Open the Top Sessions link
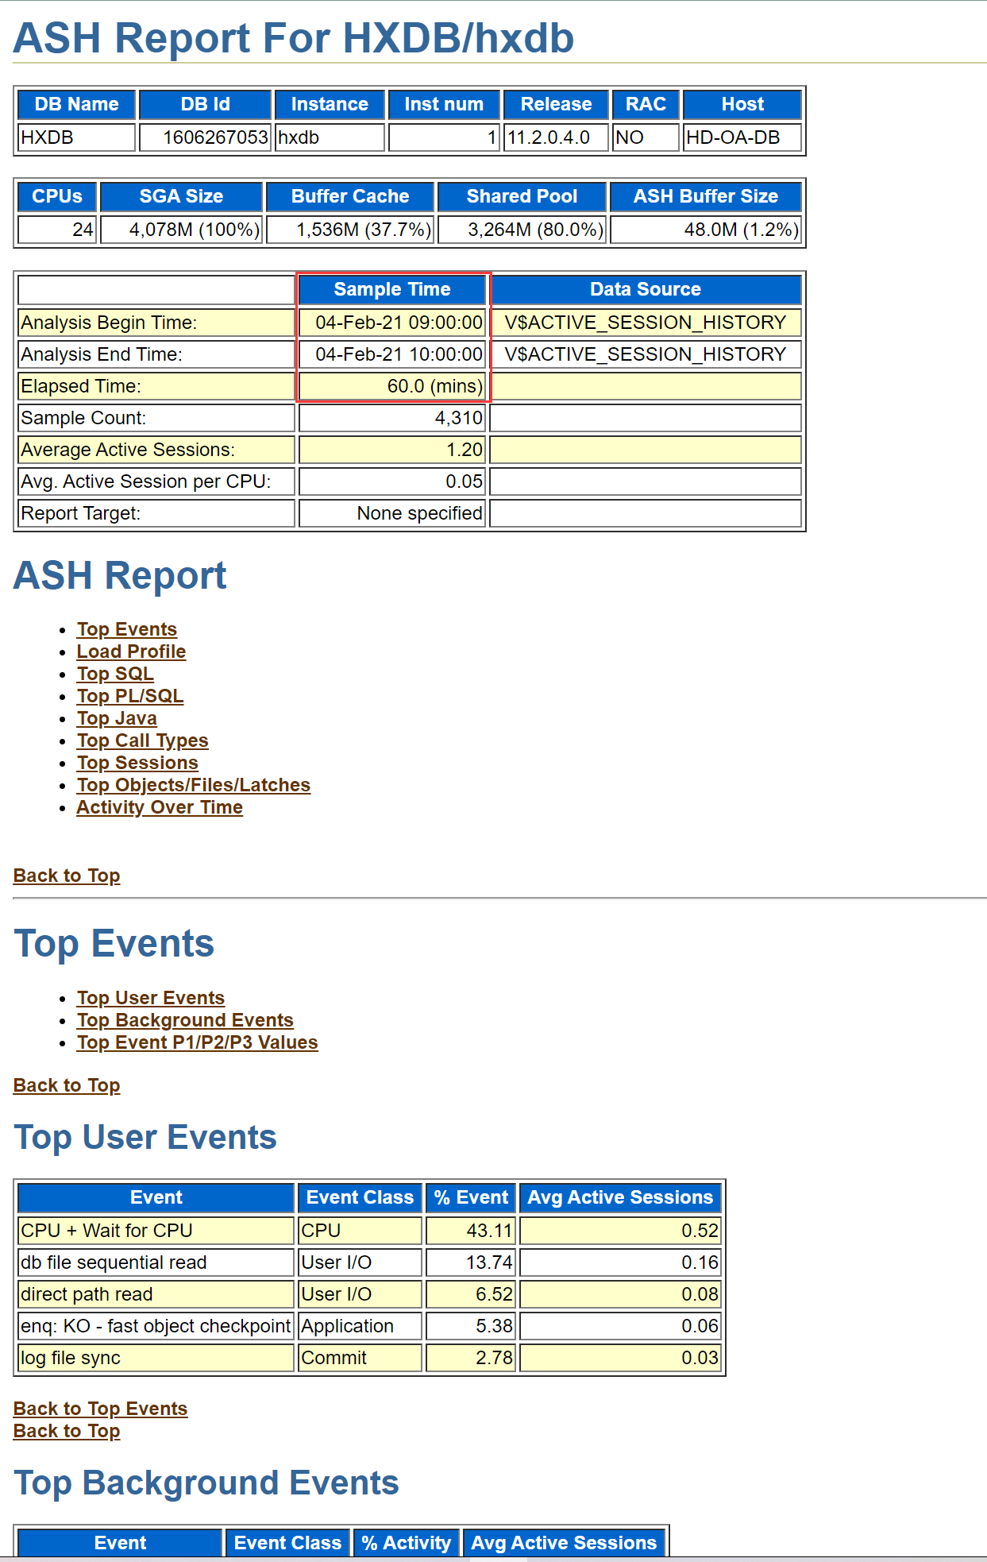Screen dimensions: 987x1562 coord(137,763)
